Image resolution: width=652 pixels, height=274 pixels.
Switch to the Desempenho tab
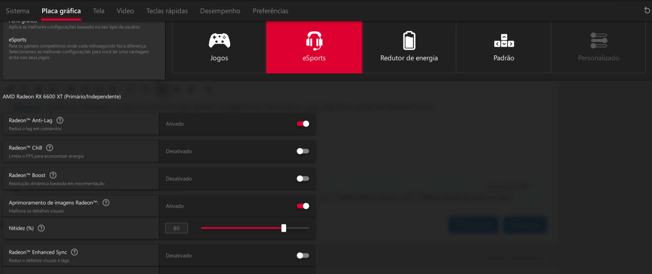[220, 11]
